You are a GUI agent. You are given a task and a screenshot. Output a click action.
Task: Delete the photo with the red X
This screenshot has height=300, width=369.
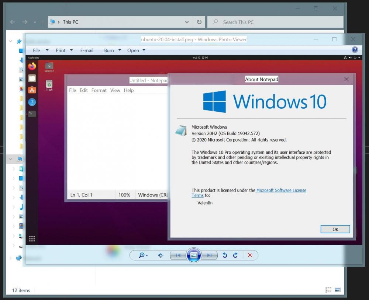(x=250, y=255)
